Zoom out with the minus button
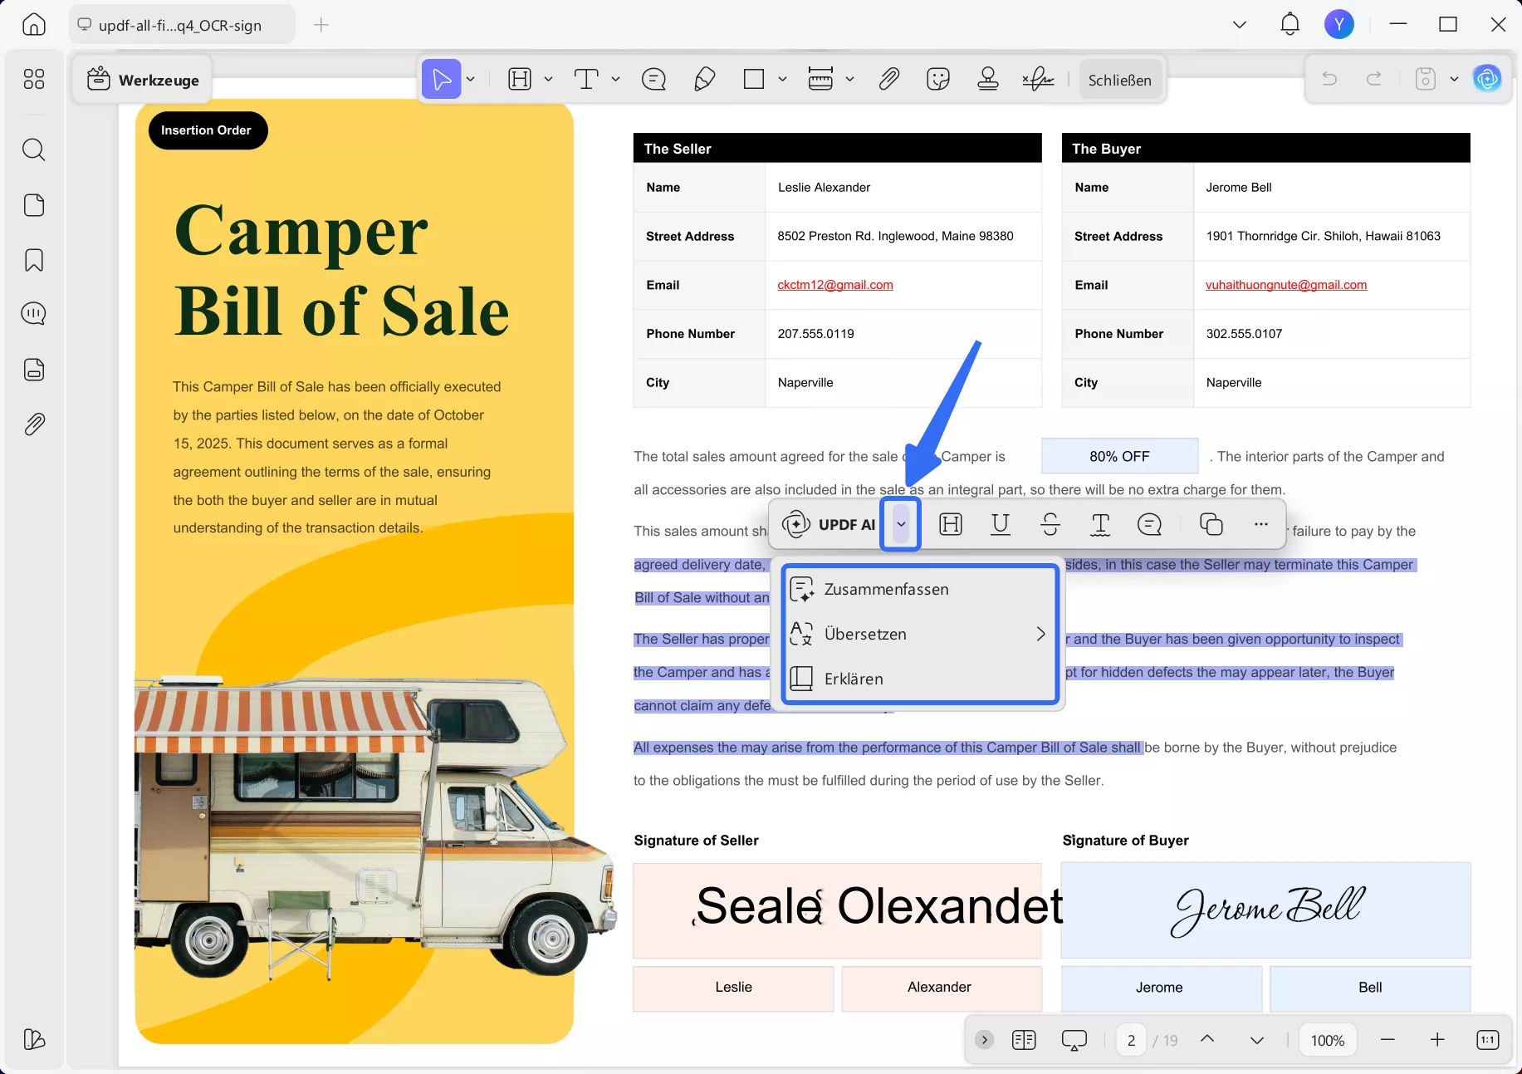Image resolution: width=1522 pixels, height=1074 pixels. pyautogui.click(x=1387, y=1039)
